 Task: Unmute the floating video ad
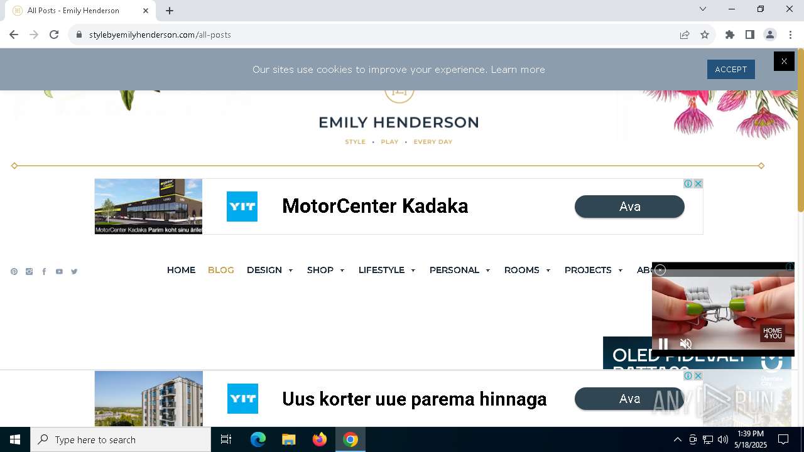(686, 343)
